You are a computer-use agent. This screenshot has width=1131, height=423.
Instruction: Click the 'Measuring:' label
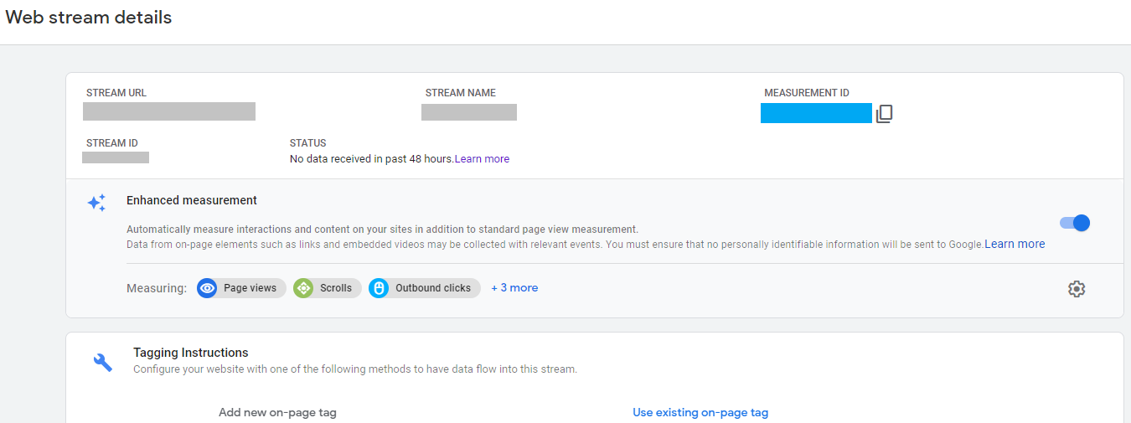(x=157, y=288)
